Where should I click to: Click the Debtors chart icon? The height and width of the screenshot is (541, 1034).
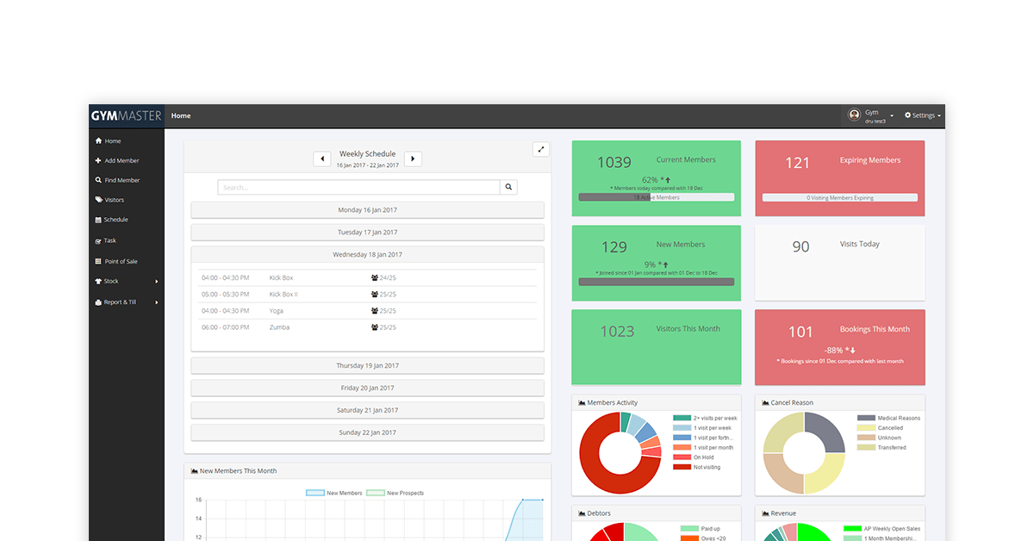click(x=582, y=513)
